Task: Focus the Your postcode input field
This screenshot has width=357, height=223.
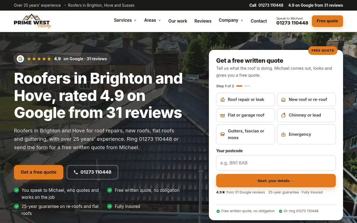Action: point(276,163)
